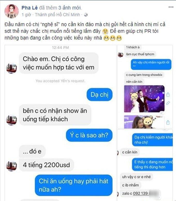
Task: Open the bottom-right chat screenshot image
Action: pyautogui.click(x=145, y=165)
